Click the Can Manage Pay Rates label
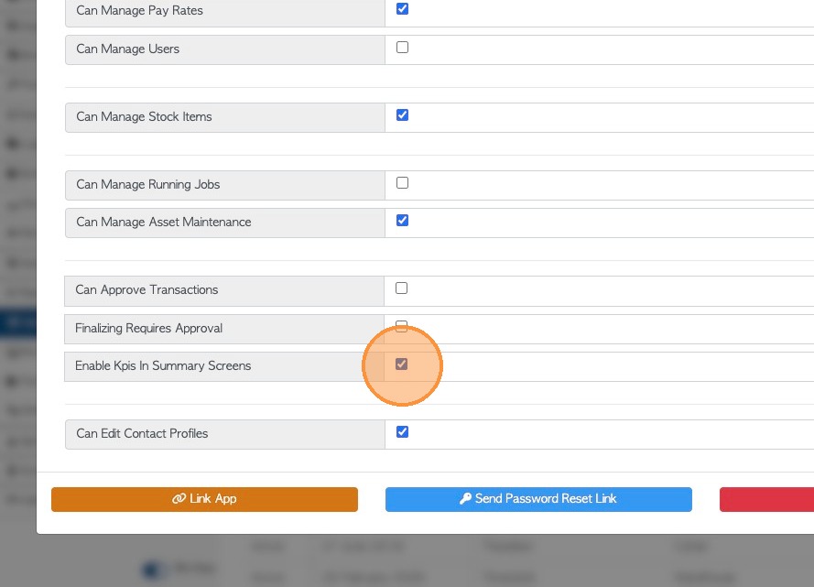814x587 pixels. click(x=140, y=10)
